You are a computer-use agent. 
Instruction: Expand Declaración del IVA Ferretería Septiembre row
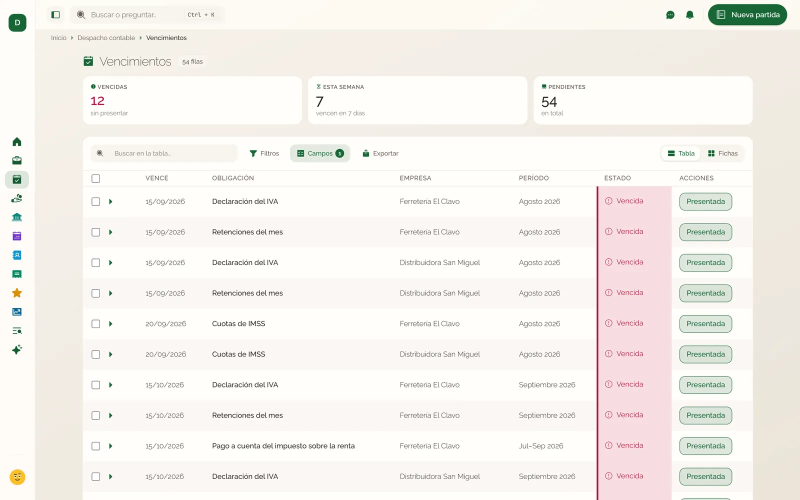(x=110, y=385)
